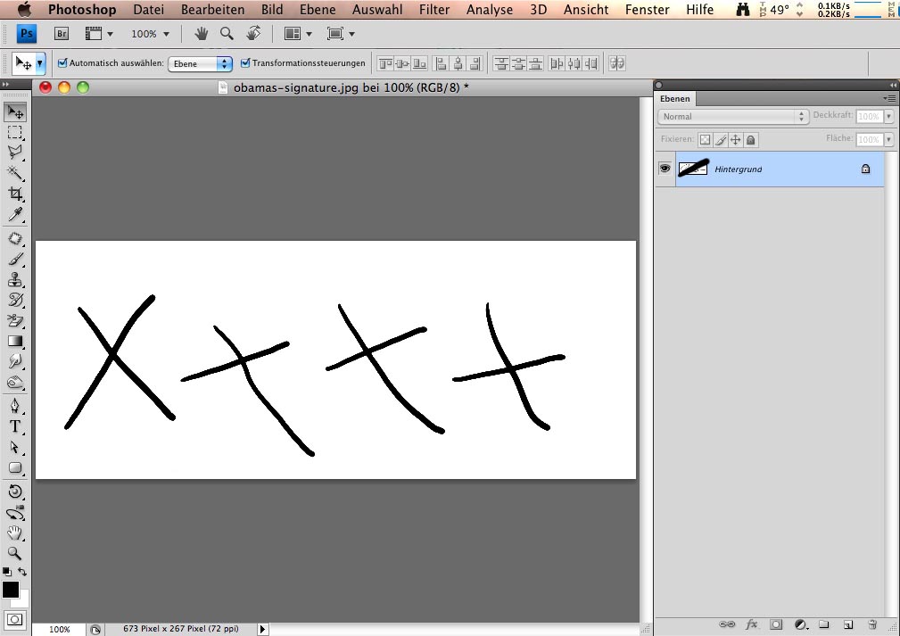The image size is (900, 636).
Task: Open the 100% zoom level dropdown
Action: [x=151, y=34]
